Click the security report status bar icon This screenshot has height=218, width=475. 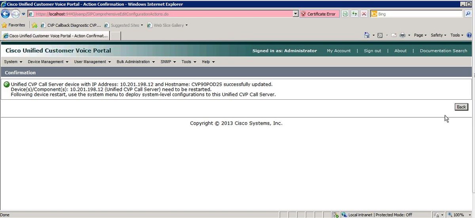336,215
